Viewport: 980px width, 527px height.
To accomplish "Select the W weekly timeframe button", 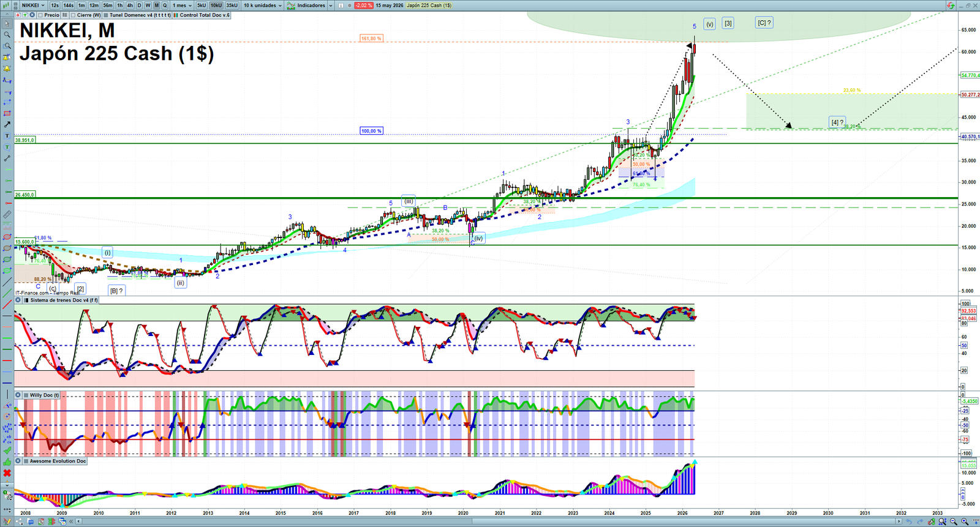I will click(148, 6).
